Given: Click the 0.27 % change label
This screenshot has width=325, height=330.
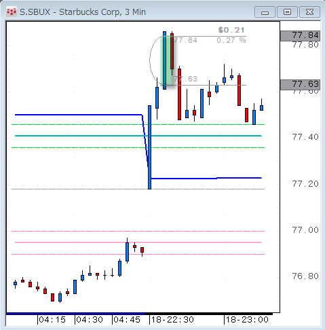Looking at the screenshot, I should coord(231,40).
